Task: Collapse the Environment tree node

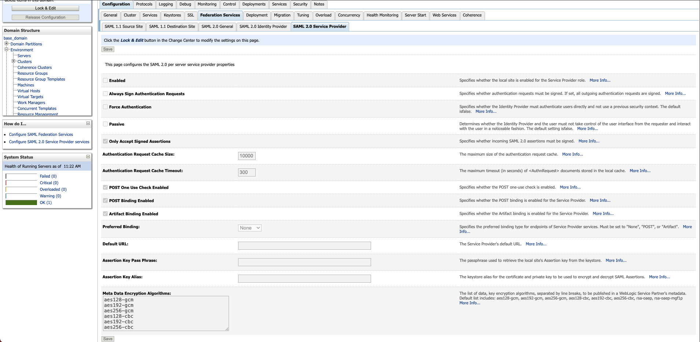Action: (x=7, y=49)
